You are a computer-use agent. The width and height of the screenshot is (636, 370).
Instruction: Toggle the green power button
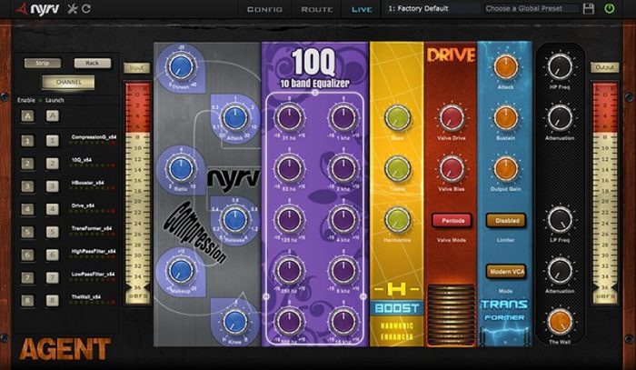tap(611, 9)
